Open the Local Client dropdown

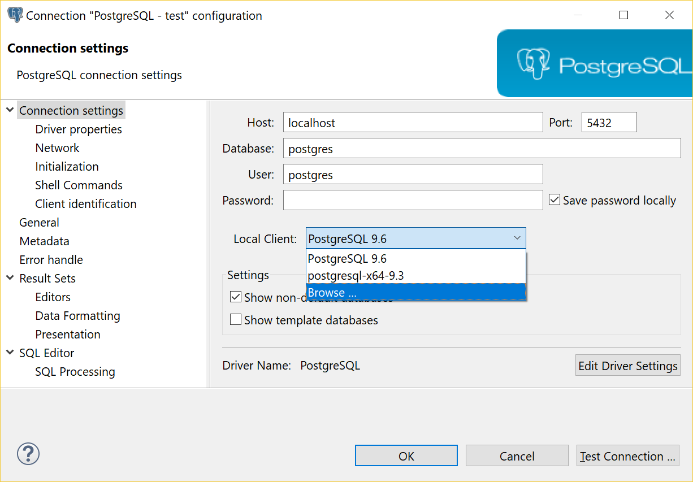coord(517,238)
